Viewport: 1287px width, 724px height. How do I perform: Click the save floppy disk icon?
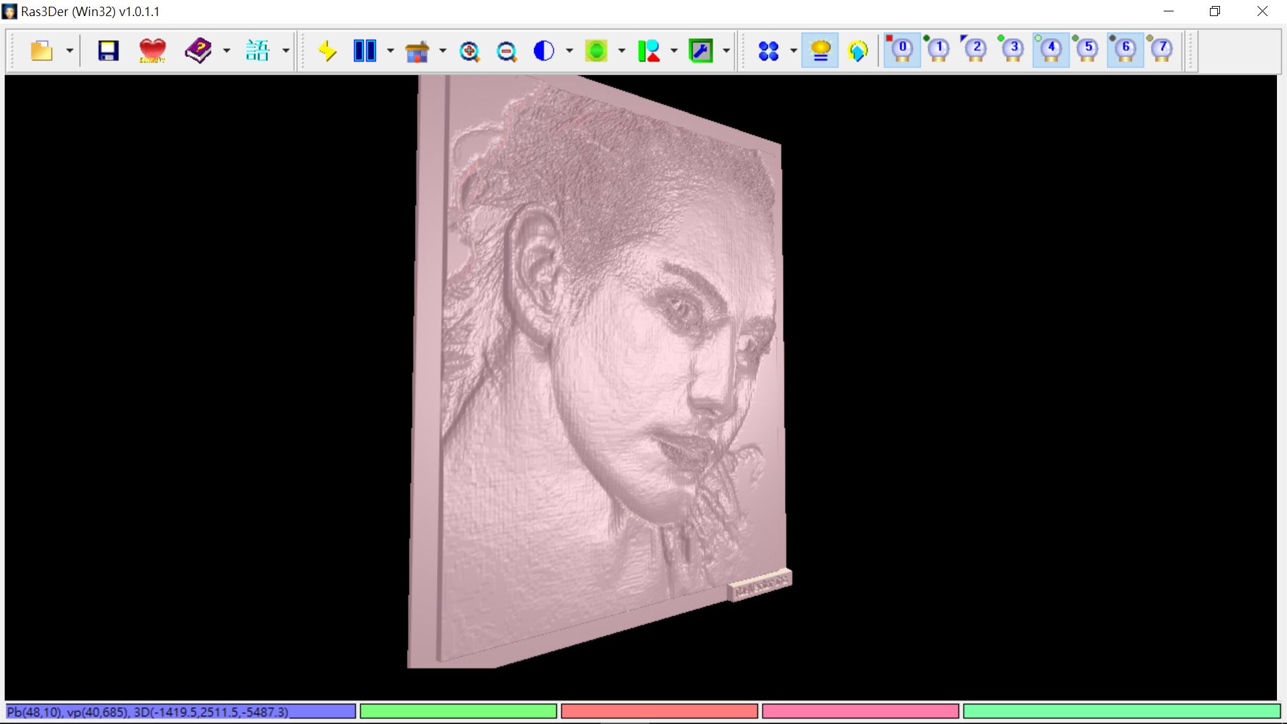[108, 51]
